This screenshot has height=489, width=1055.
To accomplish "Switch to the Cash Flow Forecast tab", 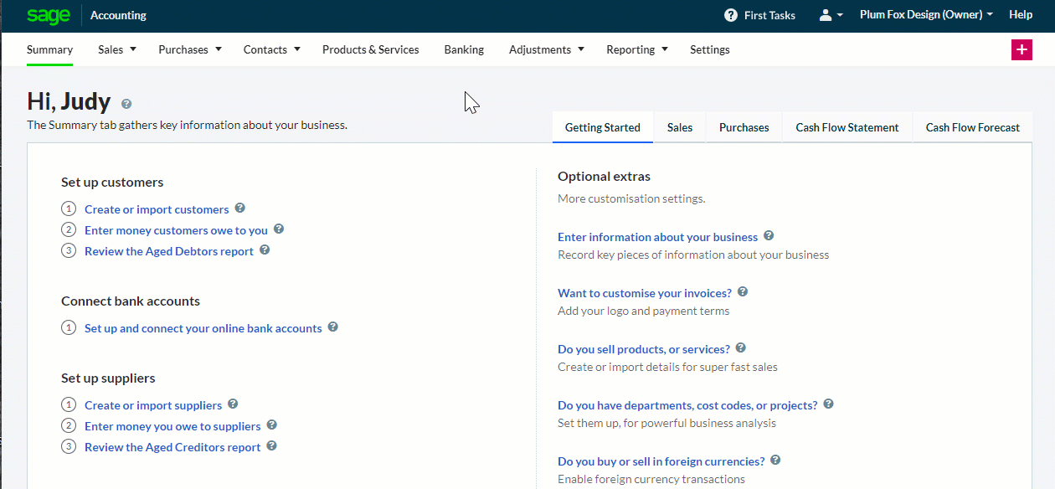I will (x=972, y=127).
